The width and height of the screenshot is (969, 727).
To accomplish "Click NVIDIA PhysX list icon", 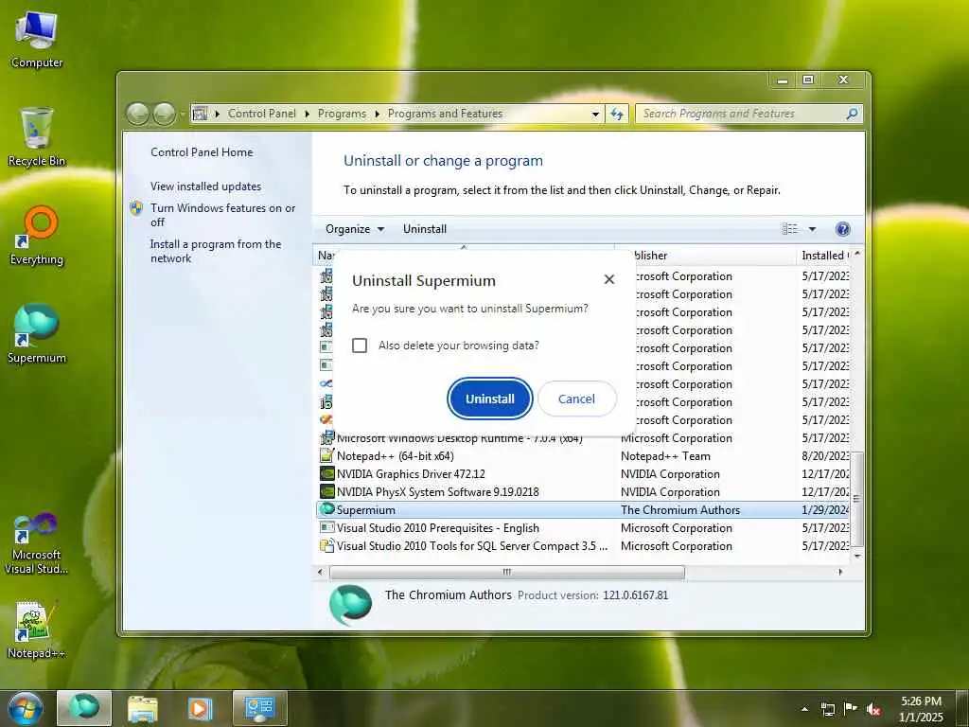I will [x=326, y=491].
